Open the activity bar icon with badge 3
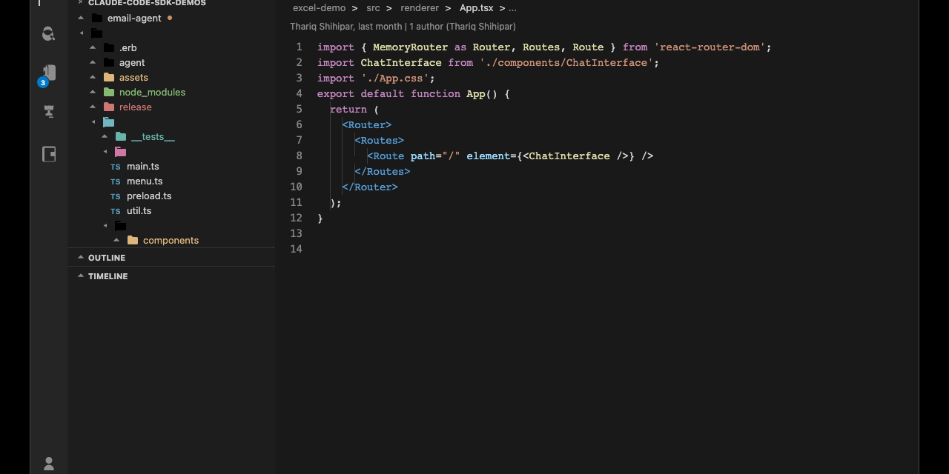 tap(48, 74)
